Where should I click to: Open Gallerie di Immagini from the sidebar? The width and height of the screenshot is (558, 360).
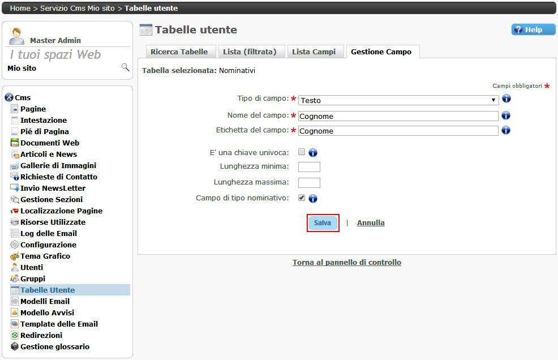point(58,165)
